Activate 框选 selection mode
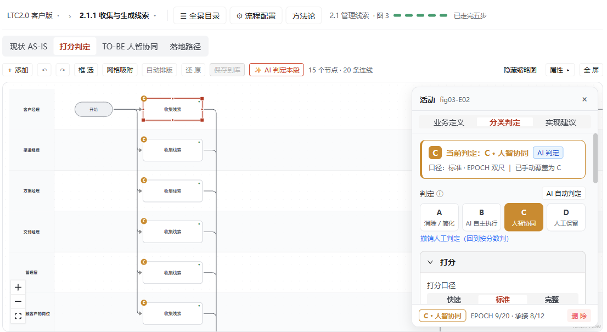This screenshot has width=607, height=332. [x=86, y=70]
